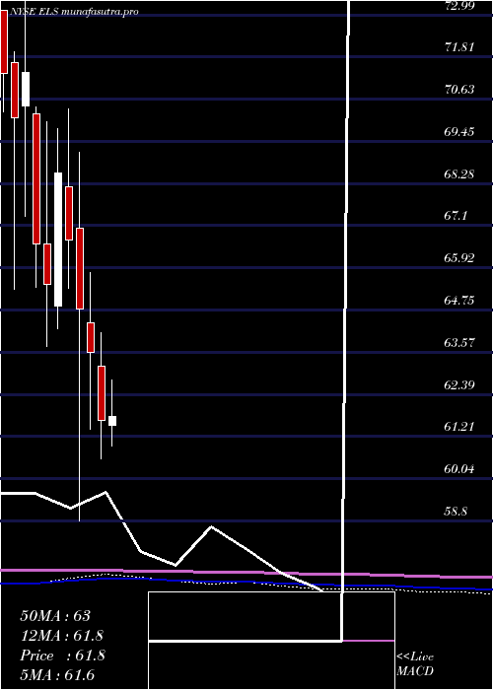493x690 pixels.
Task: Select the 69.45 price axis label
Action: [x=460, y=132]
